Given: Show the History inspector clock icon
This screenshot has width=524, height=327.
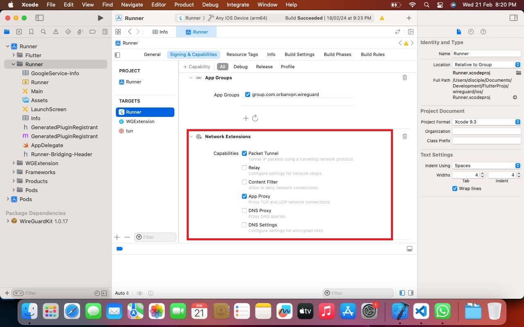Looking at the screenshot, I should [x=471, y=32].
